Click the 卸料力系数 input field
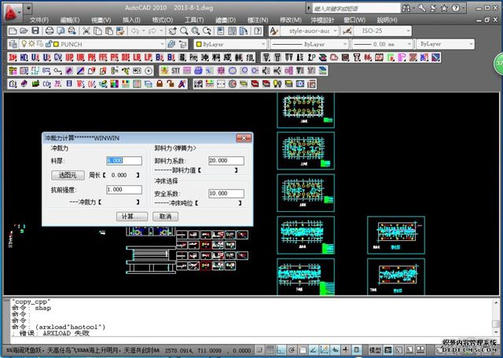 pos(226,161)
